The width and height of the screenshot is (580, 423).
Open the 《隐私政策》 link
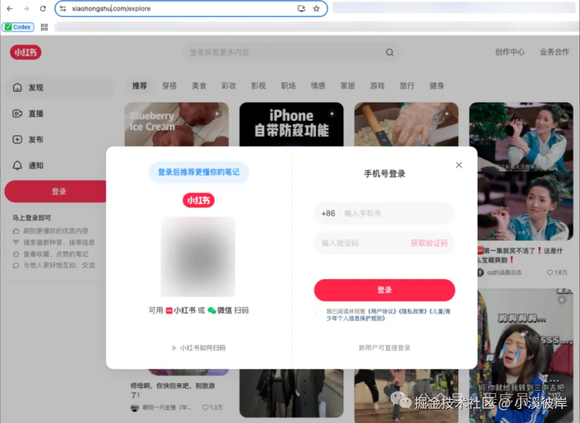click(413, 311)
